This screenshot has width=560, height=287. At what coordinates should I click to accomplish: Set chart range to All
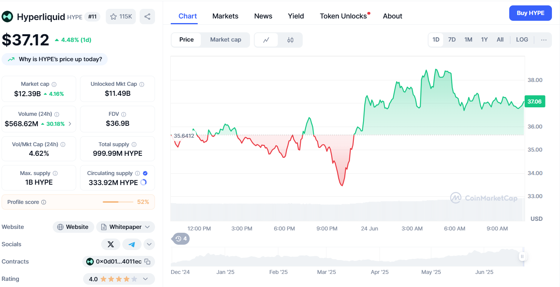point(500,40)
